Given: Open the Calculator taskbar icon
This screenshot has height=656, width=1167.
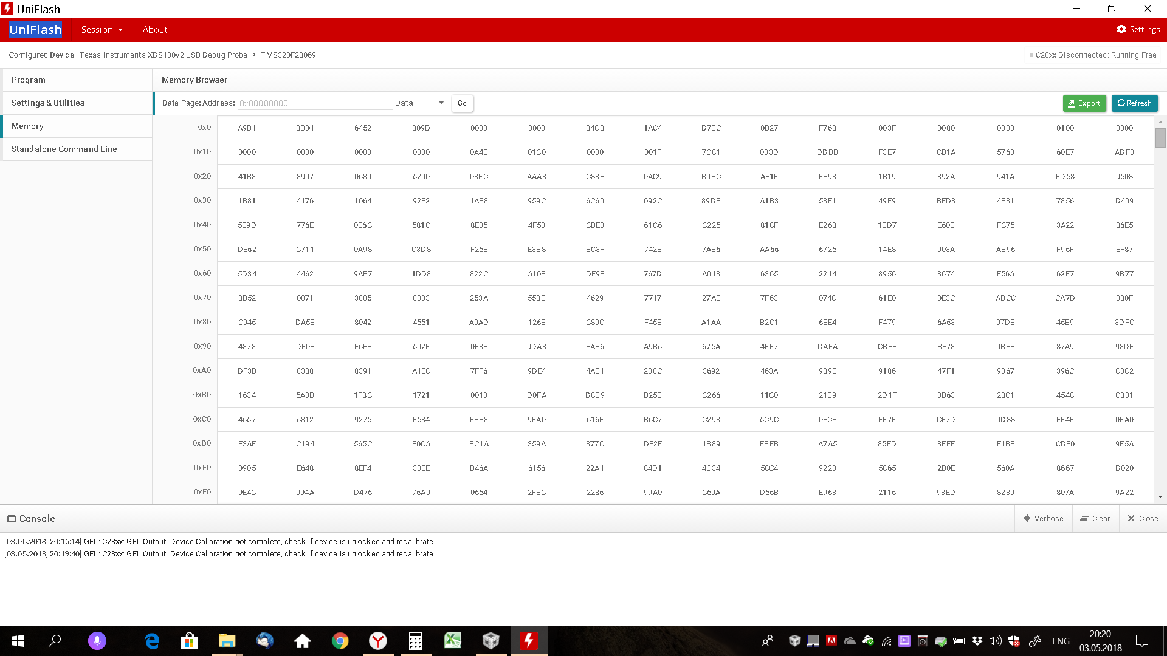Looking at the screenshot, I should 416,641.
